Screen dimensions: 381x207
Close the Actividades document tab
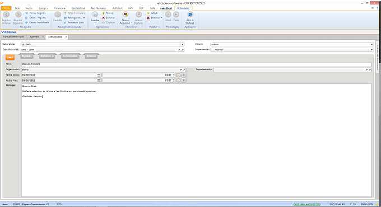click(x=66, y=37)
